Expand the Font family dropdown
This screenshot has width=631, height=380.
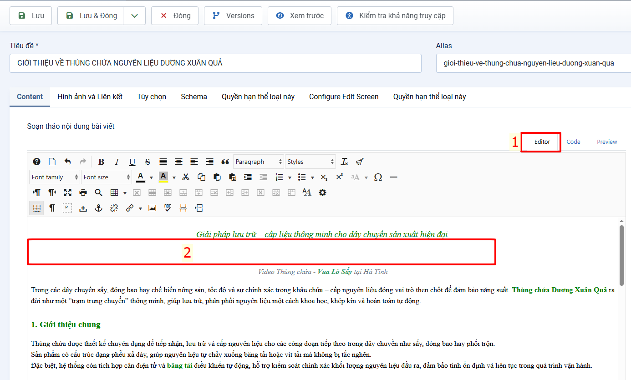click(x=55, y=177)
